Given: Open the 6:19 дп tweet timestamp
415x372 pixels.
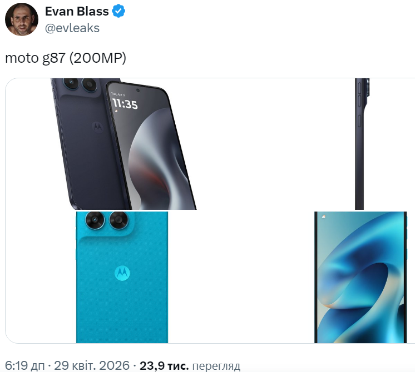Looking at the screenshot, I should pyautogui.click(x=25, y=366).
